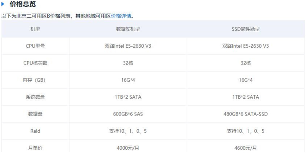This screenshot has height=153, width=306.
Task: Select the SSD高性能型 column header
Action: point(245,29)
